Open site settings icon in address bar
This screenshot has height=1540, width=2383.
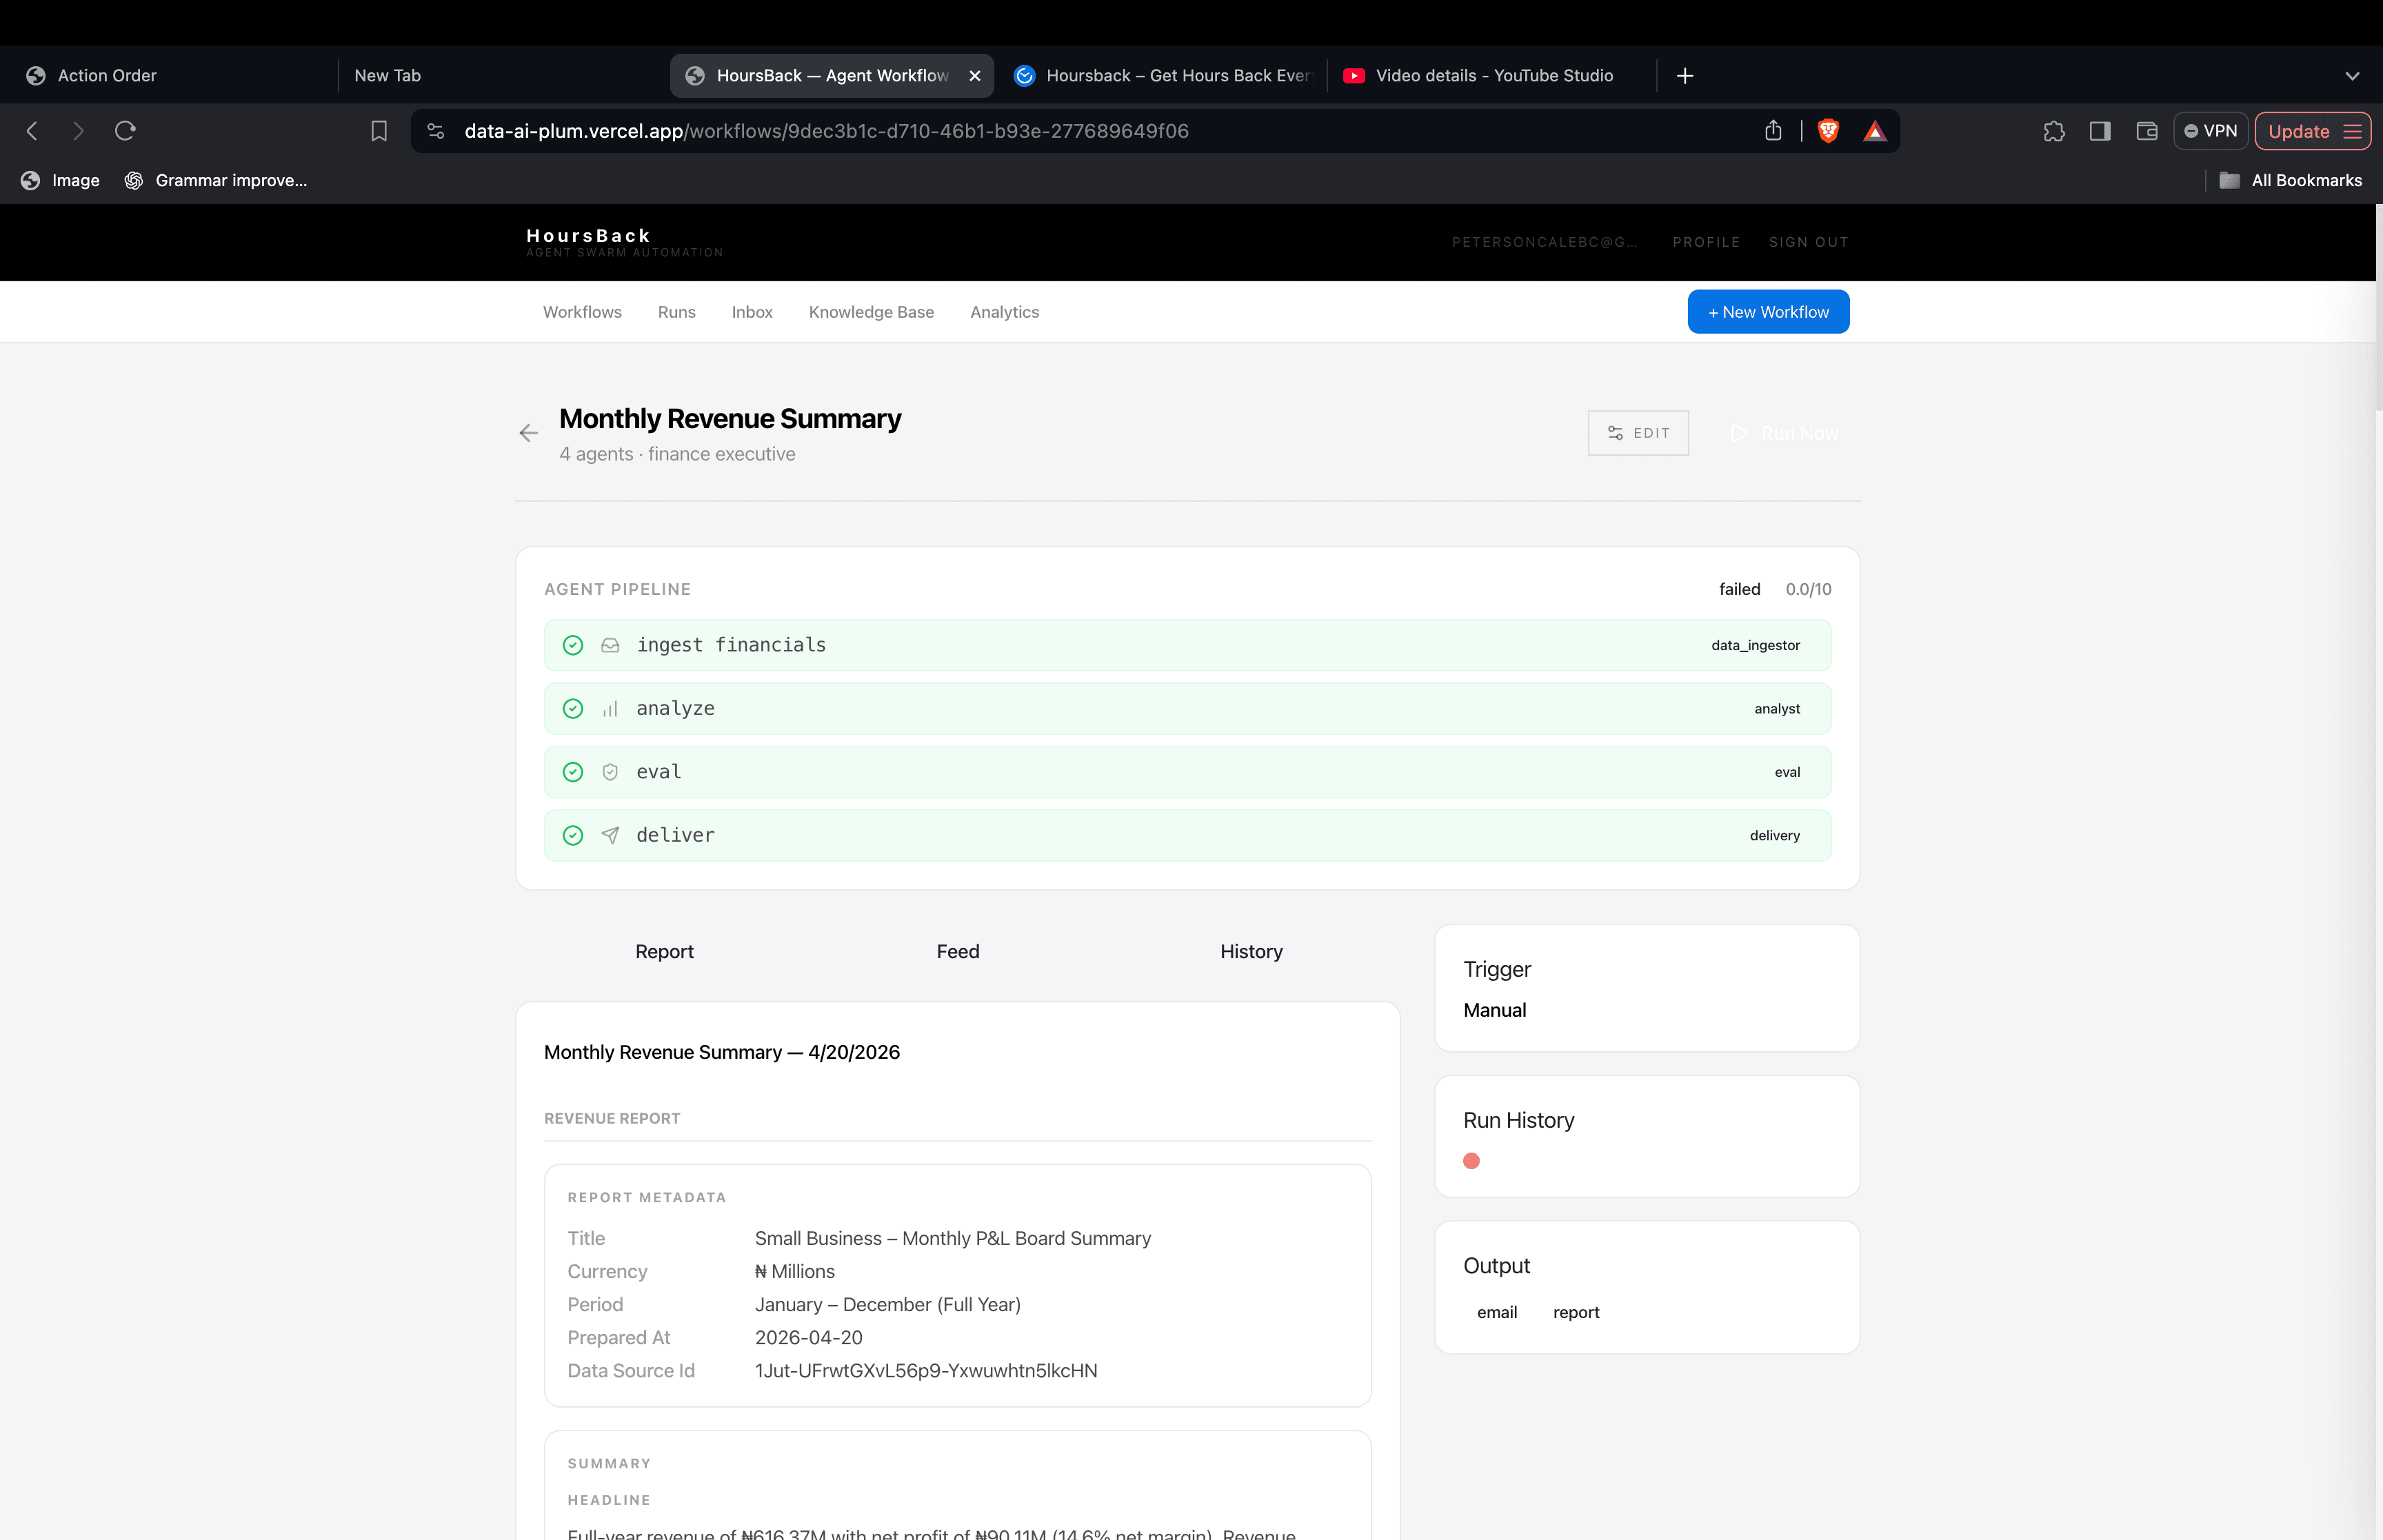click(x=436, y=131)
